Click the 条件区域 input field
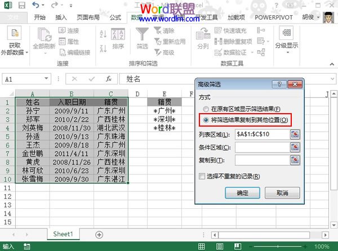 pos(263,147)
